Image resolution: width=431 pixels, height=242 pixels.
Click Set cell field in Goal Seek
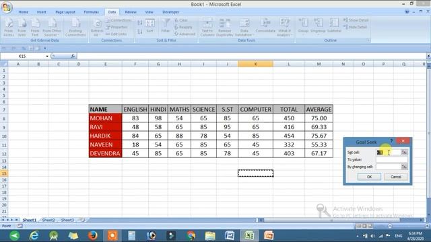(389, 153)
